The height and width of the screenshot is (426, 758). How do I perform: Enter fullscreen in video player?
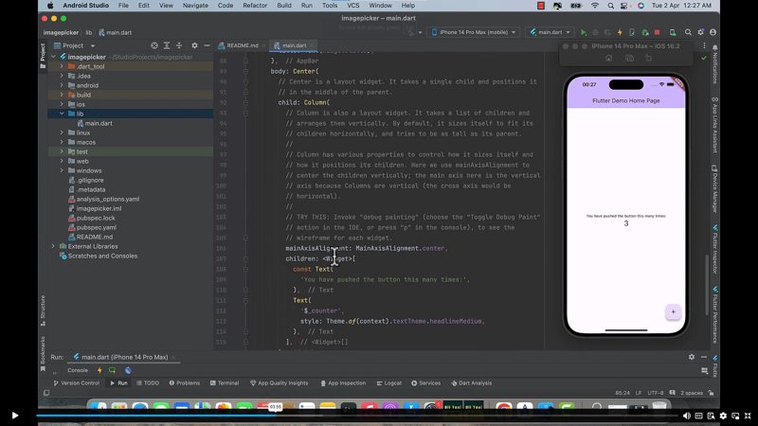[748, 416]
